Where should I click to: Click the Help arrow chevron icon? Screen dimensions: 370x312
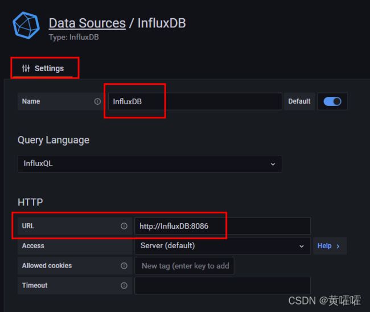pyautogui.click(x=338, y=247)
